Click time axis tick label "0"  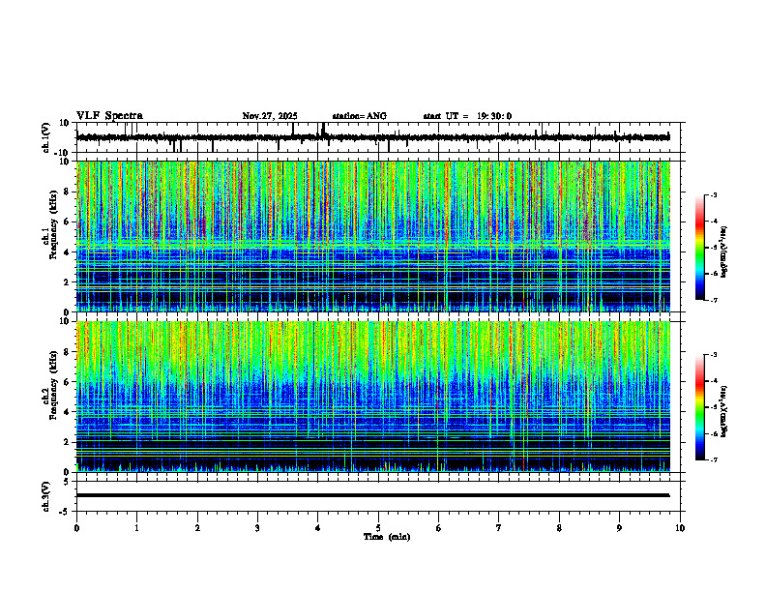click(76, 528)
